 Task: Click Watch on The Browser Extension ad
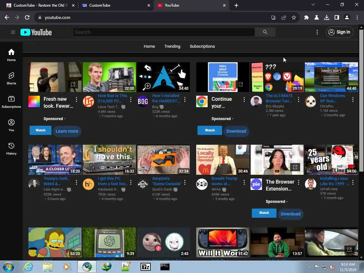tap(264, 213)
